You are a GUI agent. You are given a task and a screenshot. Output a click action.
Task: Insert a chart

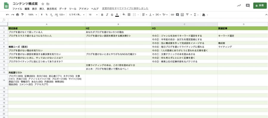(182, 15)
